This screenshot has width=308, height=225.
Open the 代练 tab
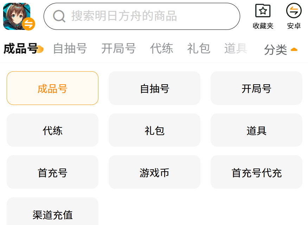tap(161, 48)
